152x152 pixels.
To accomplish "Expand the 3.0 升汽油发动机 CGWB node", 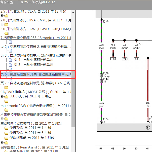I will tap(2, 24).
